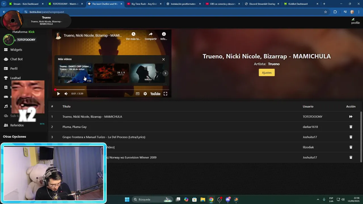
Task: Open media controls in Chrome toolbar
Action: click(x=345, y=12)
